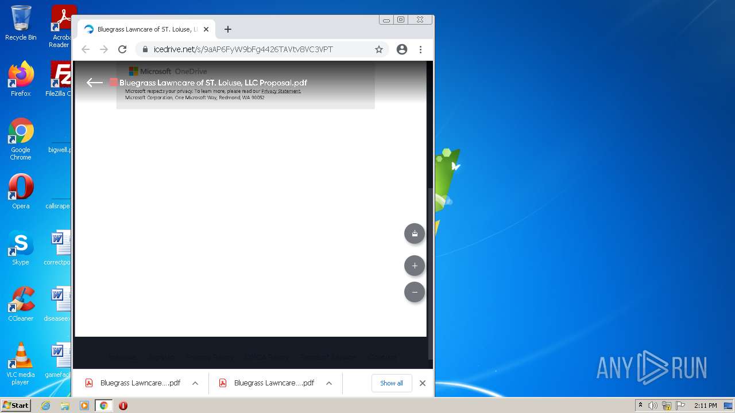Open Acrobat Reader desktop shortcut

pos(61,26)
